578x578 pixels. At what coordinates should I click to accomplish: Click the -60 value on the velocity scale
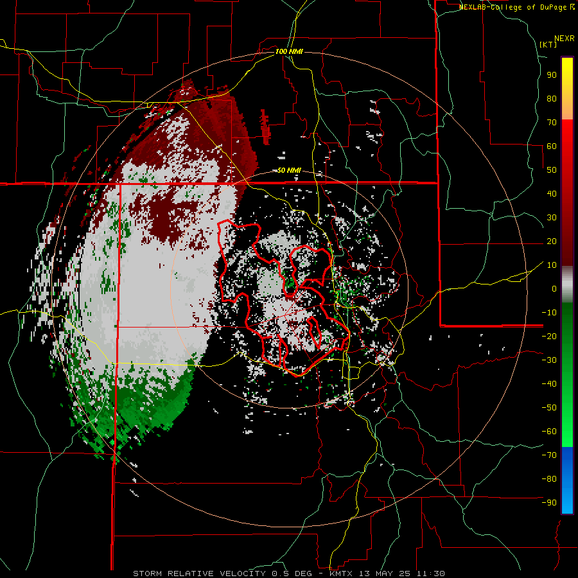pyautogui.click(x=549, y=432)
